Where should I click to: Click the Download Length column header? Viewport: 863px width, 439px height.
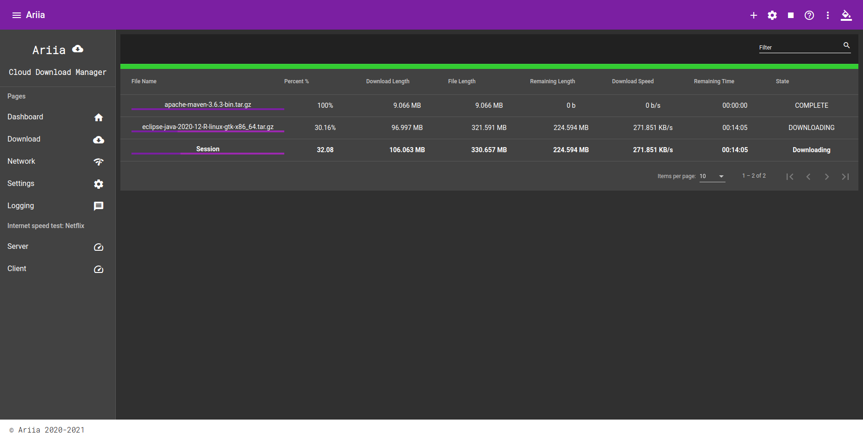[x=388, y=81]
